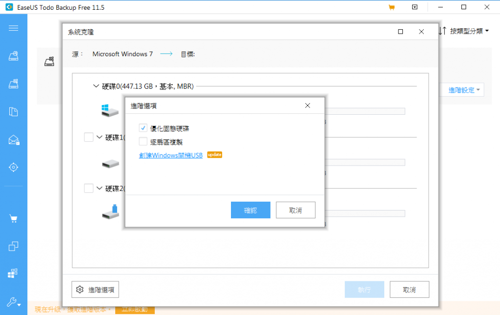Click the orange cart icon in title bar

click(392, 7)
